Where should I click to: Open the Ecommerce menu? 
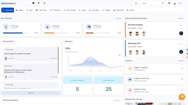point(119,10)
